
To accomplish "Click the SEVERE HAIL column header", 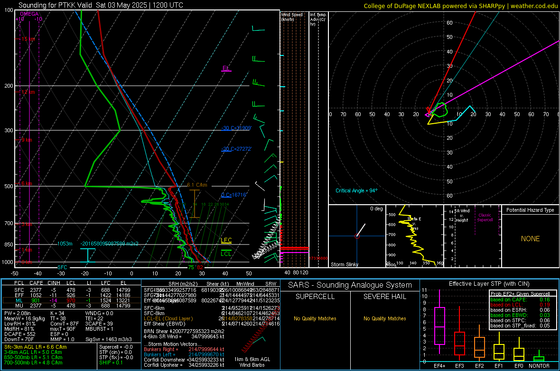I will (384, 297).
